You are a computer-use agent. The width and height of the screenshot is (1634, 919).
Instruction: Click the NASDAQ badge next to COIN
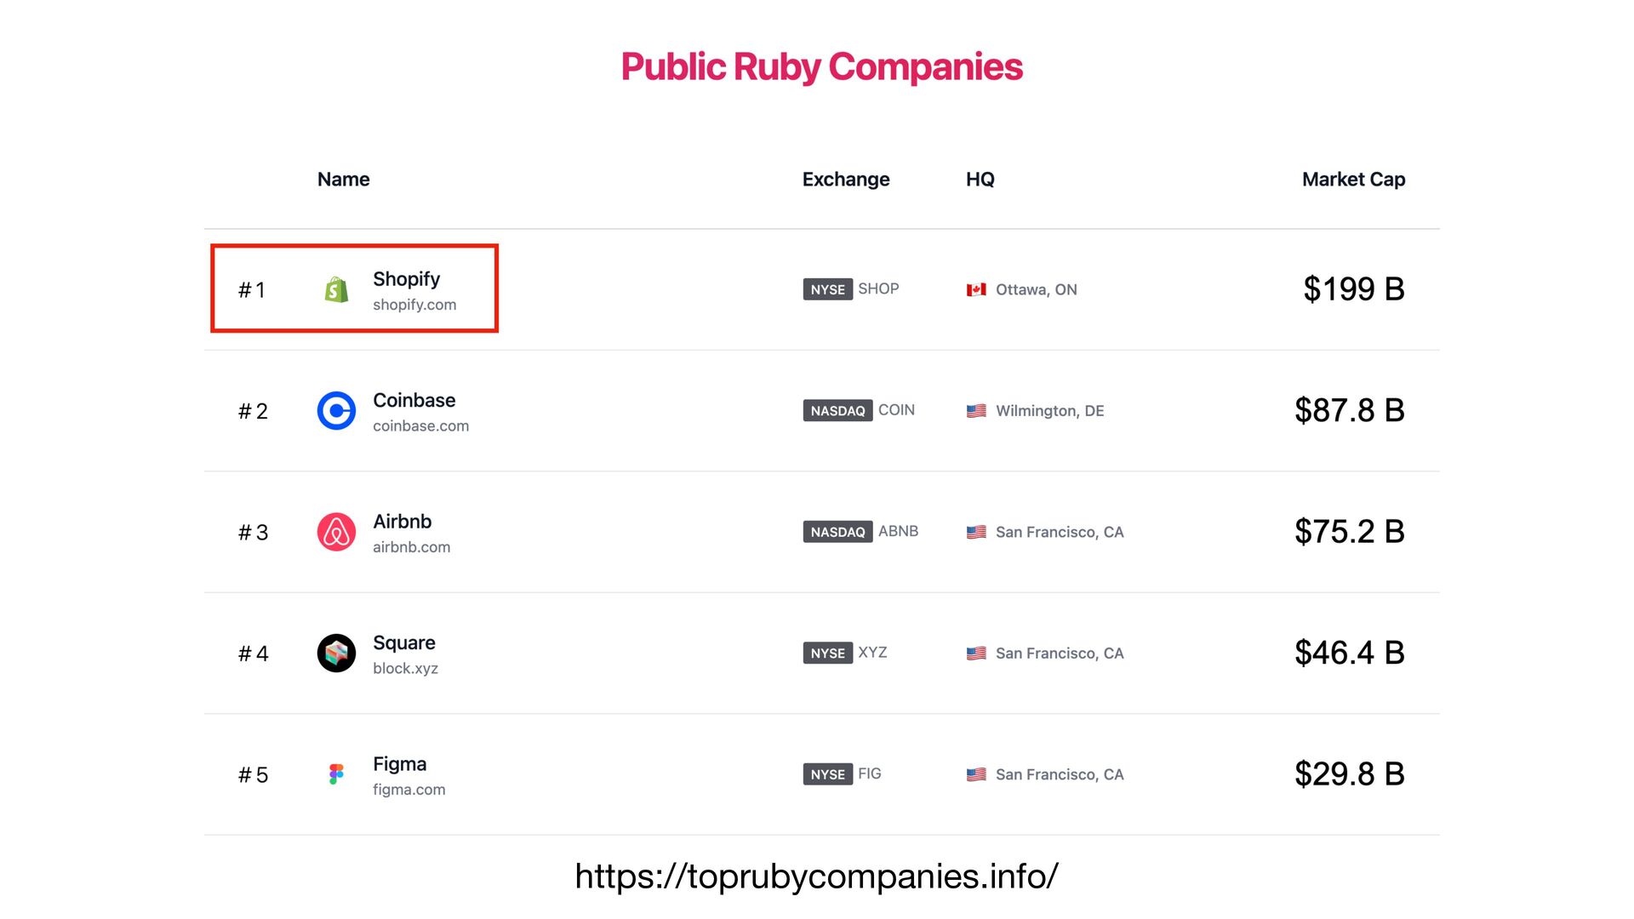(x=837, y=411)
